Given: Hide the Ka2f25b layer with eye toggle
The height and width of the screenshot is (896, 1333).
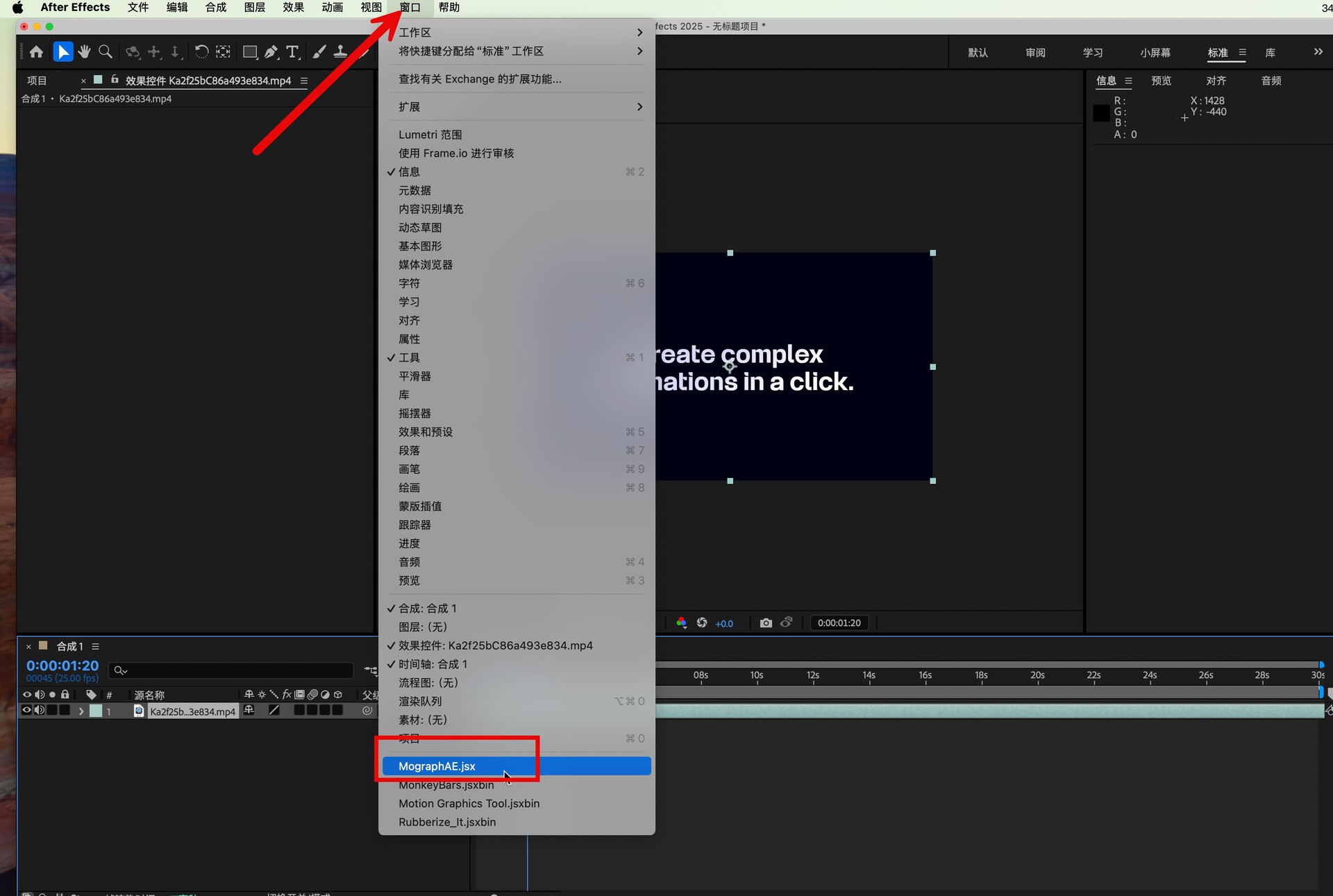Looking at the screenshot, I should tap(26, 711).
